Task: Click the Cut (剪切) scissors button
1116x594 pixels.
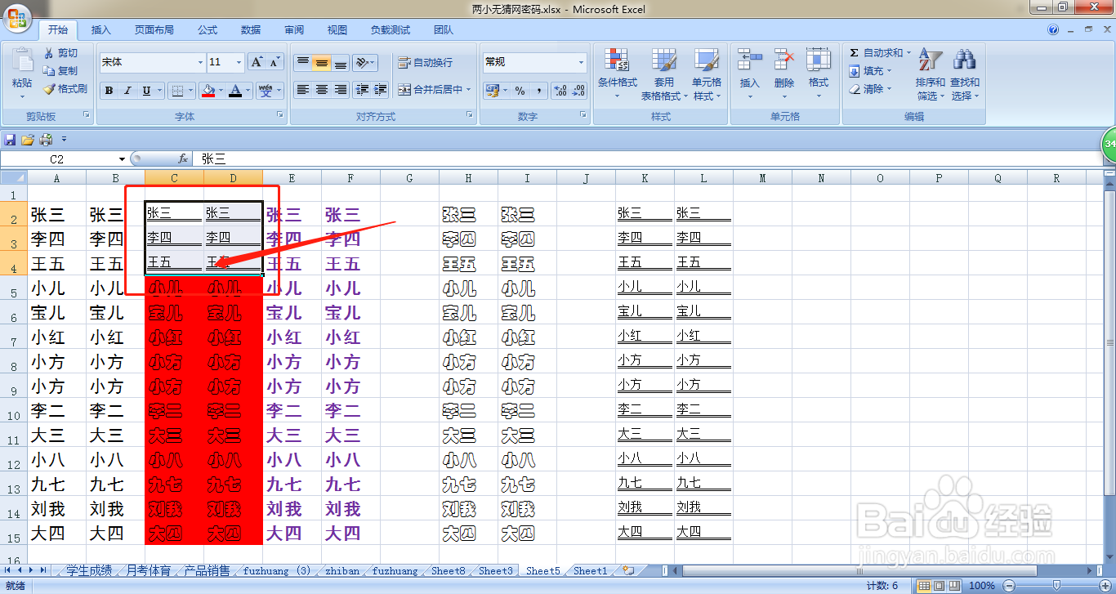Action: 61,52
